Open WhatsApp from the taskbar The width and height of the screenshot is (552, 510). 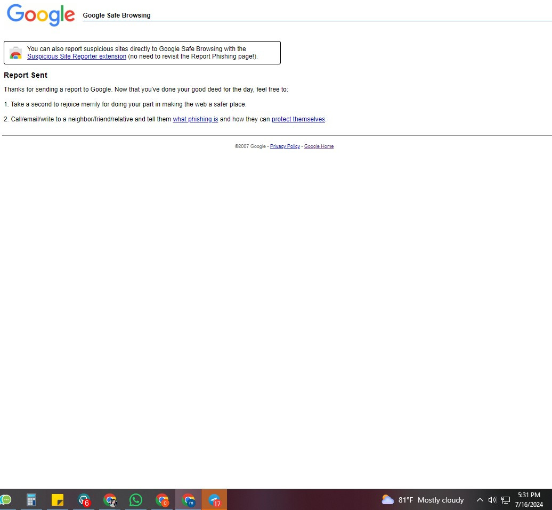click(x=136, y=500)
